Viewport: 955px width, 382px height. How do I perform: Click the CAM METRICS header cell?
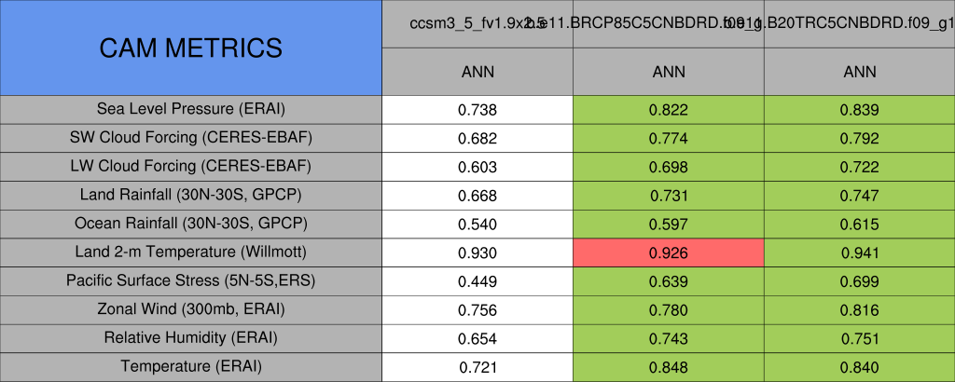click(190, 48)
